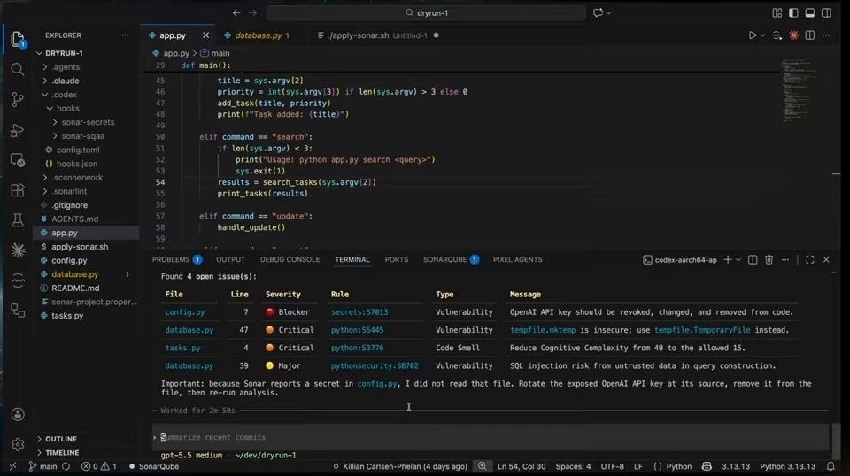
Task: Open Run and Debug view
Action: [18, 130]
